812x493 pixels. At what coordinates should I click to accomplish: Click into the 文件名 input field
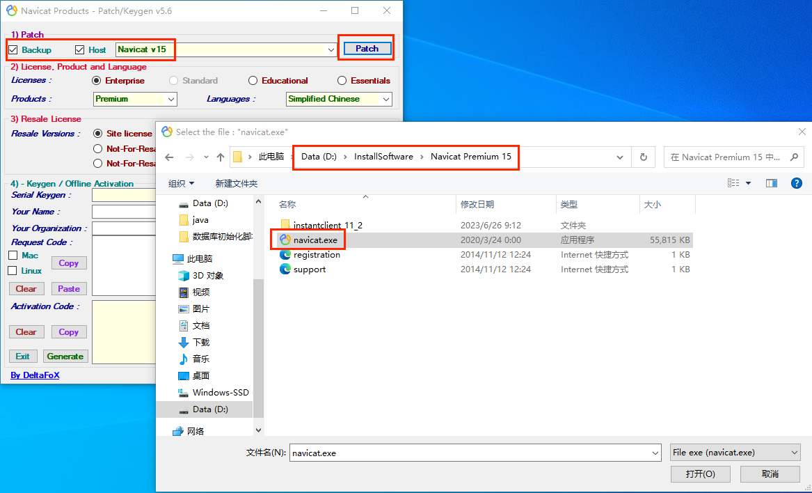[469, 453]
